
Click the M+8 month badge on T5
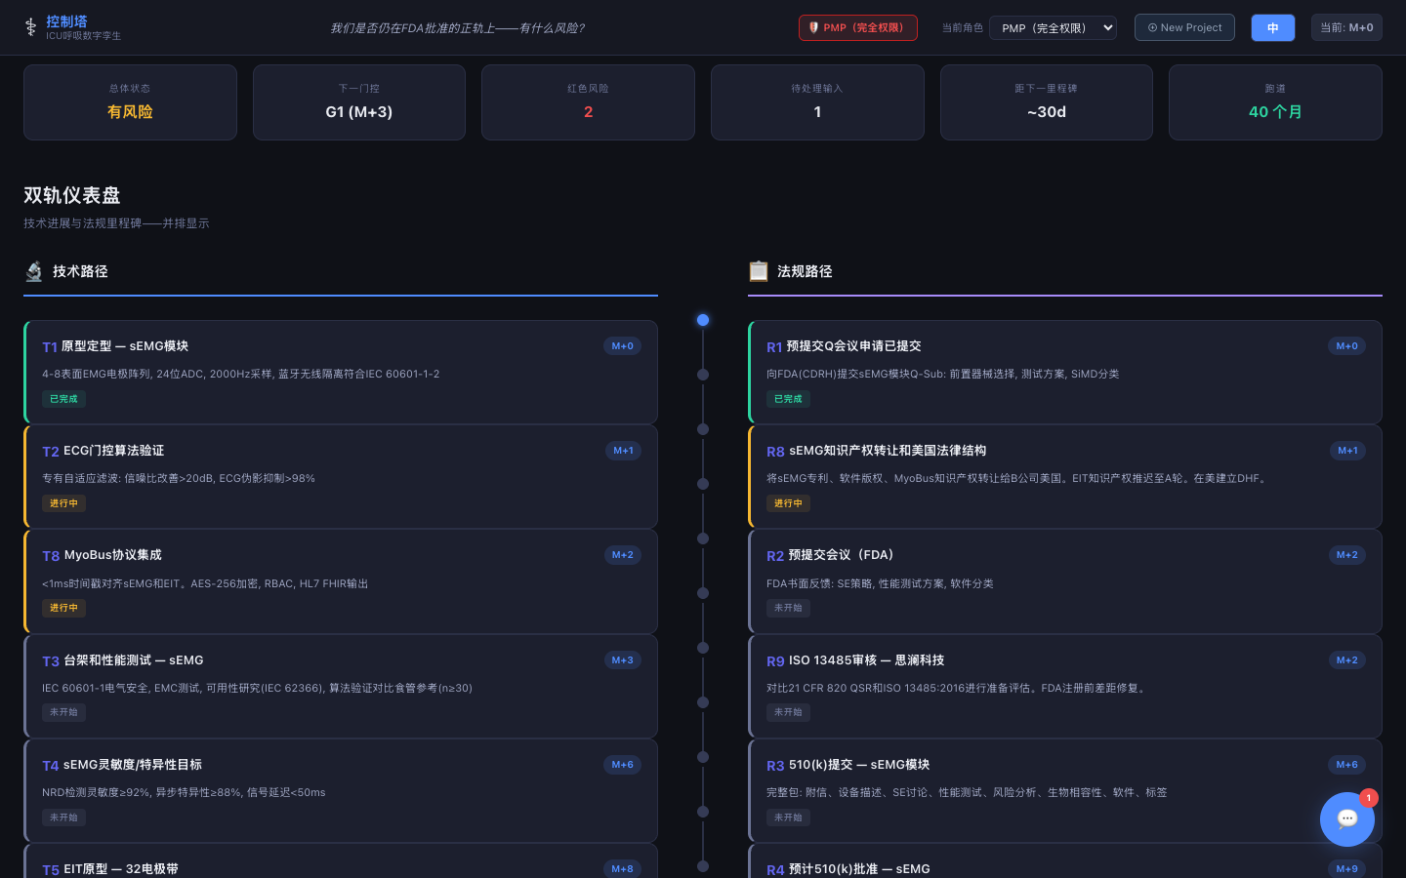[623, 869]
